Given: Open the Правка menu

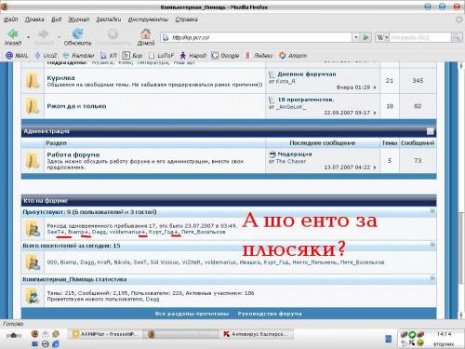Looking at the screenshot, I should click(x=34, y=20).
